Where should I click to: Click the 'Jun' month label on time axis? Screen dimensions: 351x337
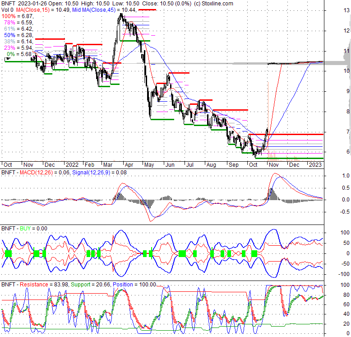[x=170, y=165]
